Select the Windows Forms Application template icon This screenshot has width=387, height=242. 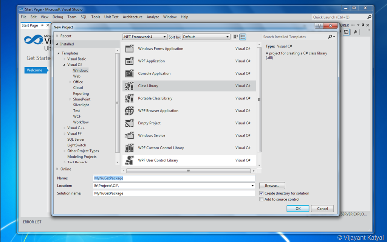129,49
